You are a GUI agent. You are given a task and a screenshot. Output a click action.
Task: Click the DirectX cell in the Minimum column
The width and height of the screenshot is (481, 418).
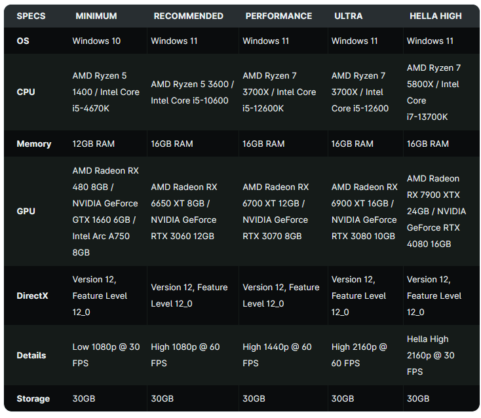(100, 295)
